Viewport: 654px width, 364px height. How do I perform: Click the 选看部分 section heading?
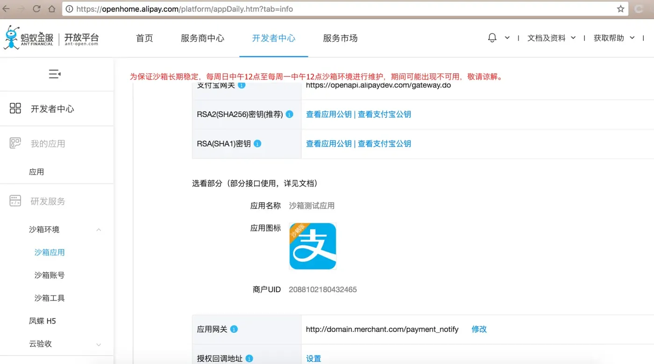255,183
